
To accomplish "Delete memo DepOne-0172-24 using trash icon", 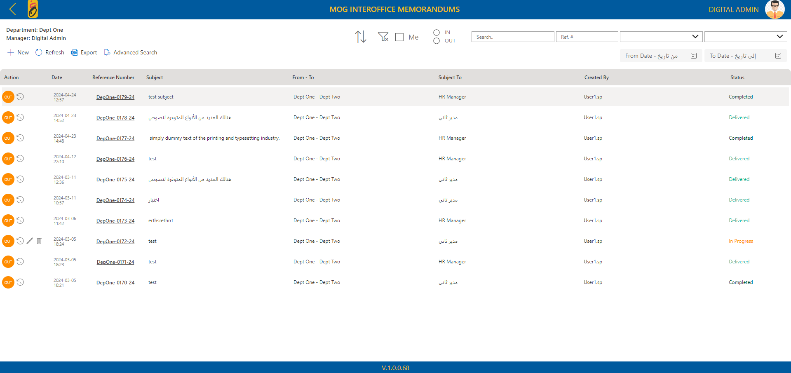I will point(39,241).
